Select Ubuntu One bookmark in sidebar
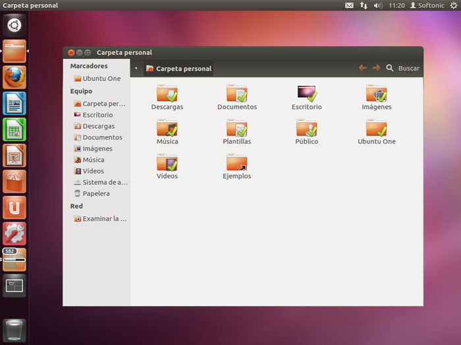Viewport: 461px width, 345px height. tap(101, 79)
